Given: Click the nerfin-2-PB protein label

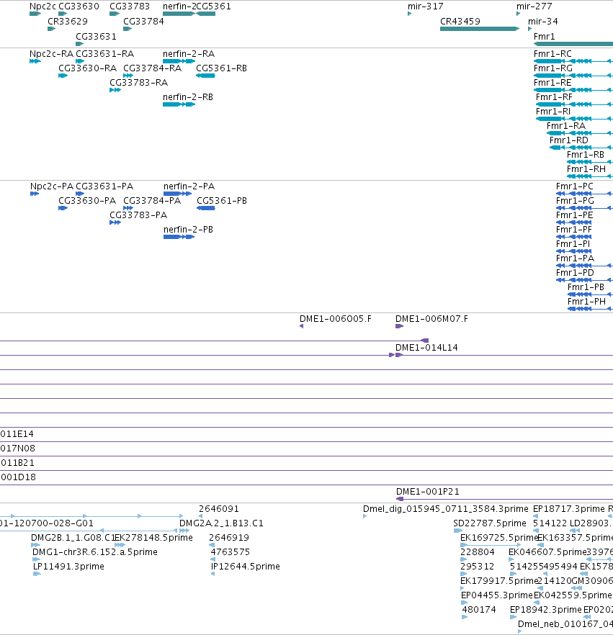Looking at the screenshot, I should pos(188,229).
